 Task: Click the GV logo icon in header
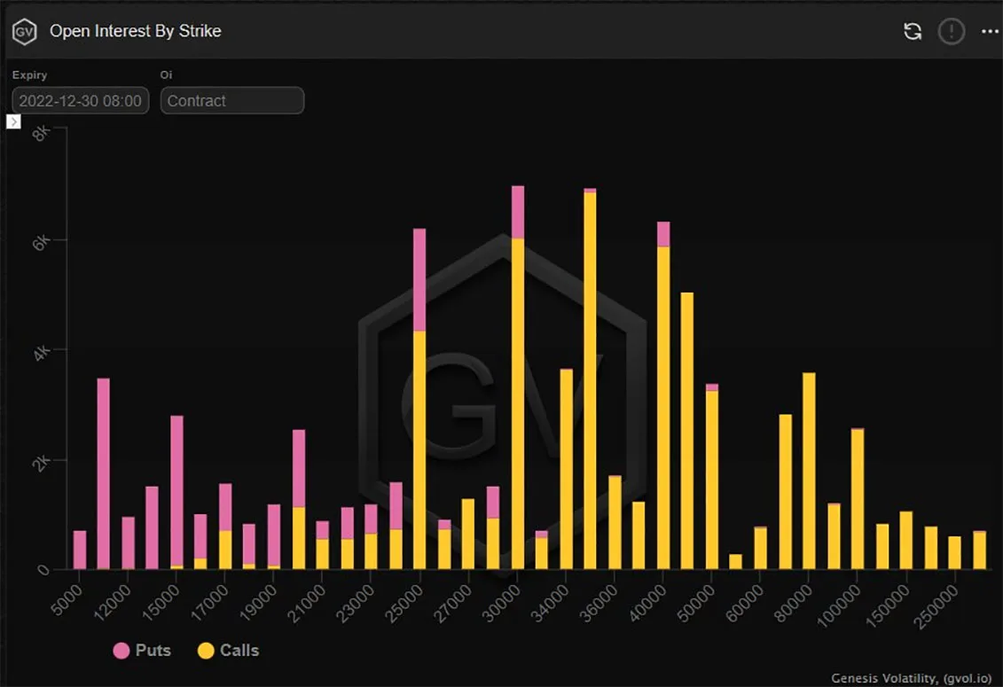tap(24, 31)
